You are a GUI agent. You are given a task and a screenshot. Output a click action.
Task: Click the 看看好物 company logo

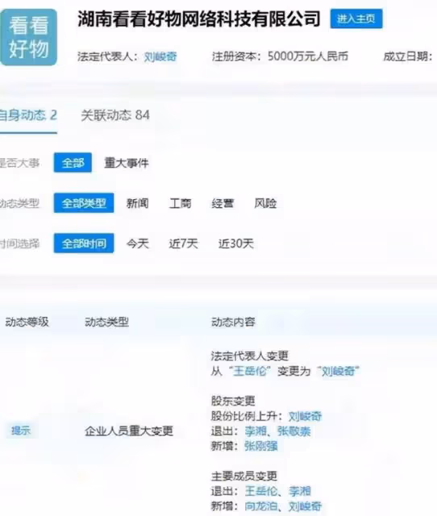[x=29, y=37]
